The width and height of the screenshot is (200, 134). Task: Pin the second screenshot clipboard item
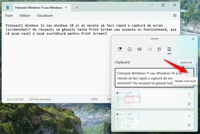(189, 125)
